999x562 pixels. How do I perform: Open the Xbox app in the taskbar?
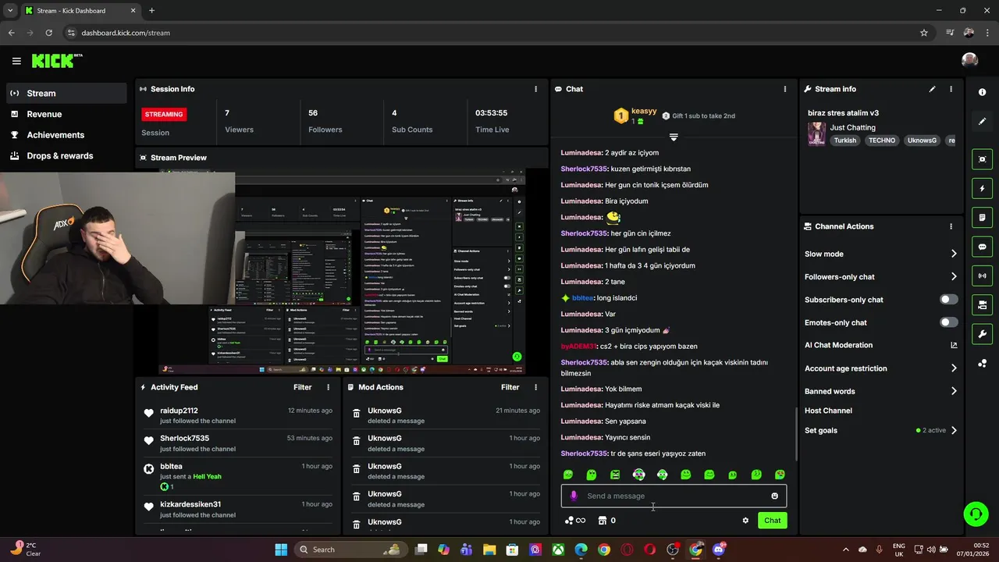pos(559,550)
